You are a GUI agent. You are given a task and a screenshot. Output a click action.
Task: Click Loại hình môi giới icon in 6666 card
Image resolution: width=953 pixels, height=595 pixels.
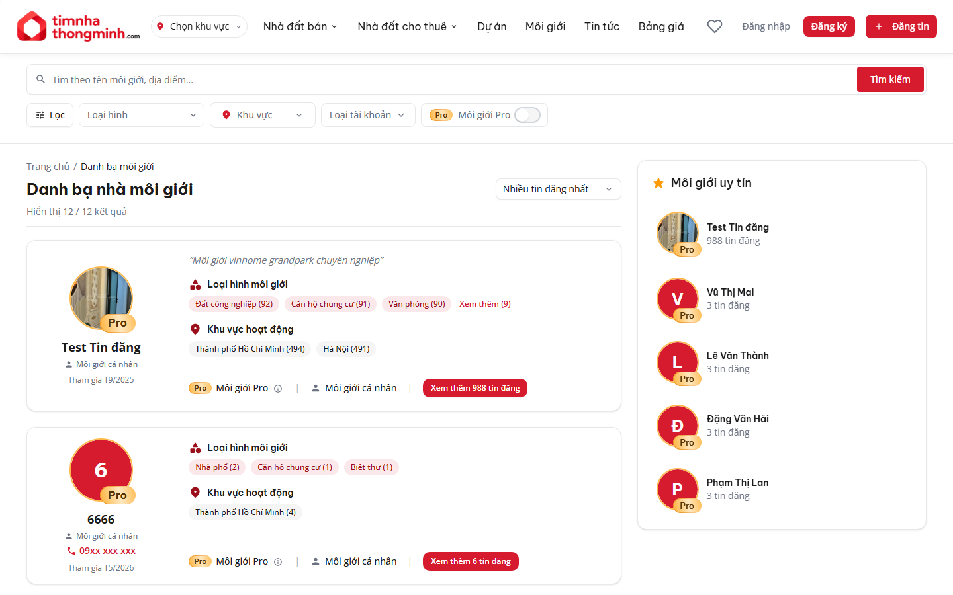195,448
